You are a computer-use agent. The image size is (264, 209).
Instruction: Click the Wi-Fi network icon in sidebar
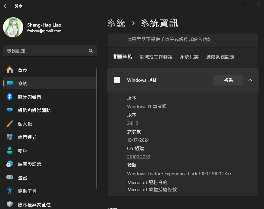coord(10,110)
